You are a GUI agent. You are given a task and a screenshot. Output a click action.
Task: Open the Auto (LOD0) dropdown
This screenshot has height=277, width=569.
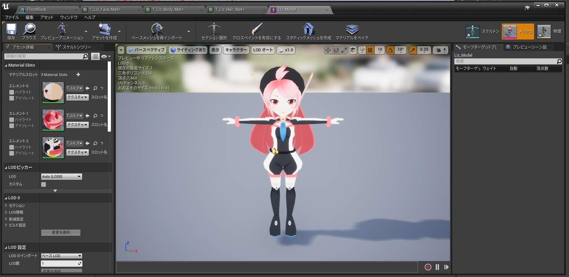[x=61, y=176]
